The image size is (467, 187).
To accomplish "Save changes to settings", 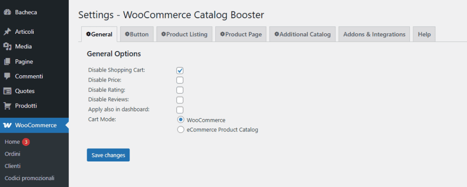I will 108,155.
